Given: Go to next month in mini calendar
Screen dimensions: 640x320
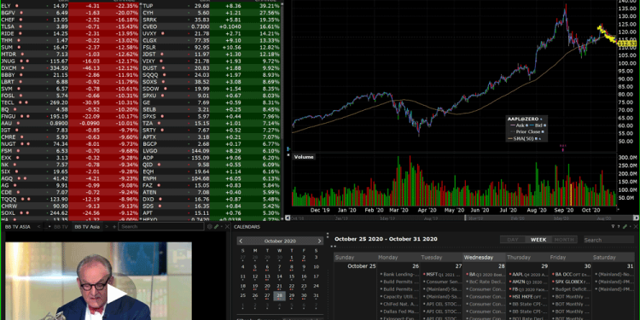Looking at the screenshot, I should click(320, 241).
